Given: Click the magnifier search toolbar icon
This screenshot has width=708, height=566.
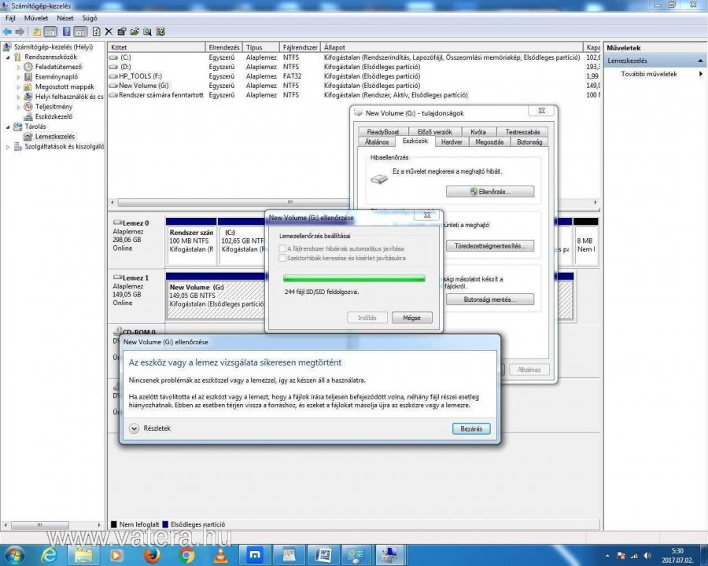Looking at the screenshot, I should click(147, 31).
